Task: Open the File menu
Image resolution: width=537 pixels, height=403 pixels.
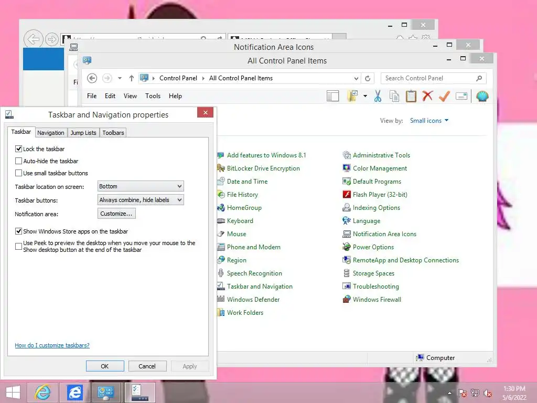Action: click(x=92, y=96)
